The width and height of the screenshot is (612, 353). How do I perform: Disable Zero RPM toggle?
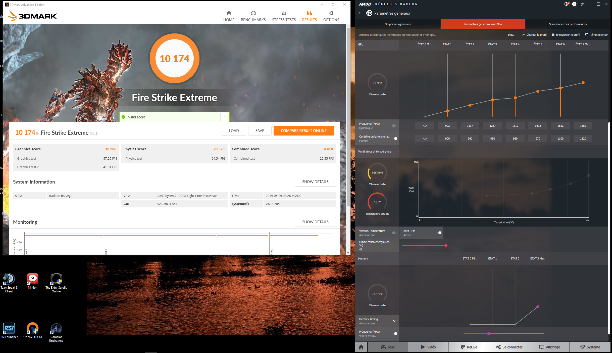coord(439,233)
